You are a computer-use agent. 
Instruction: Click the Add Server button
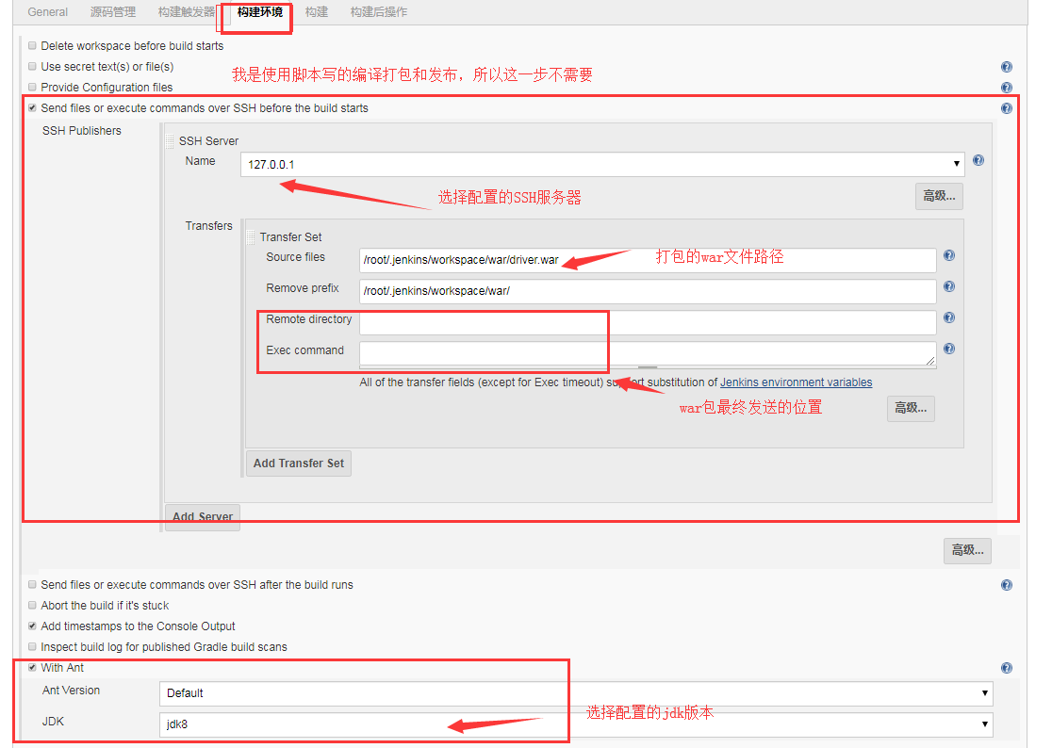coord(203,517)
